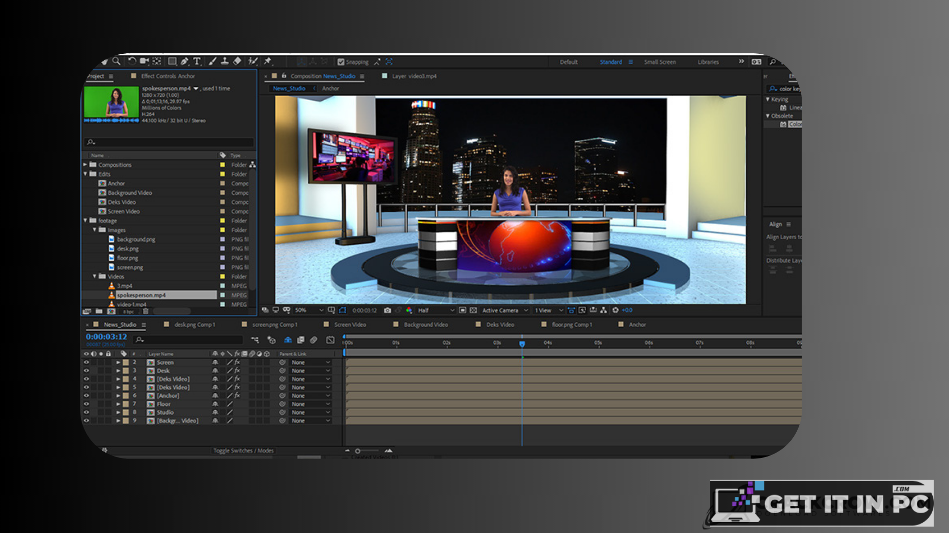Open desk.png Comp 1 timeline tab

coord(195,325)
